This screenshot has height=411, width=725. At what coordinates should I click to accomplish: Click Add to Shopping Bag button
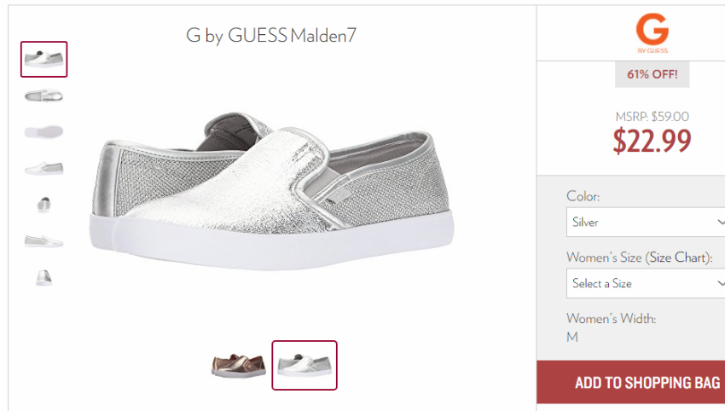point(630,382)
